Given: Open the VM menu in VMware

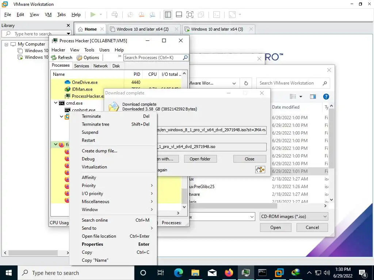Looking at the screenshot, I should point(48,15).
